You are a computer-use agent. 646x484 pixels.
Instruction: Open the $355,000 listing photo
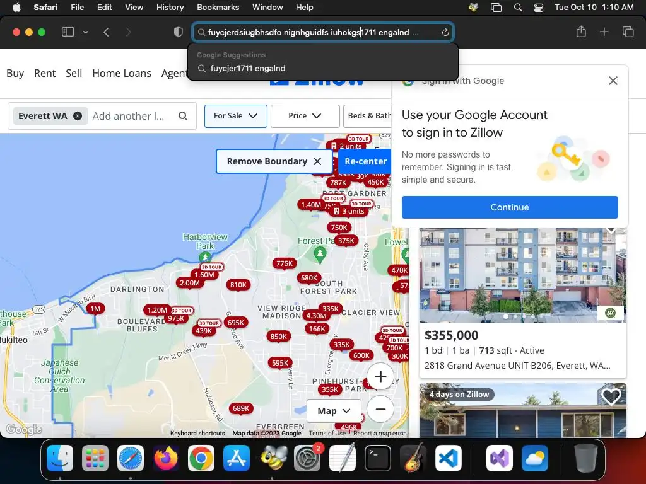523,275
